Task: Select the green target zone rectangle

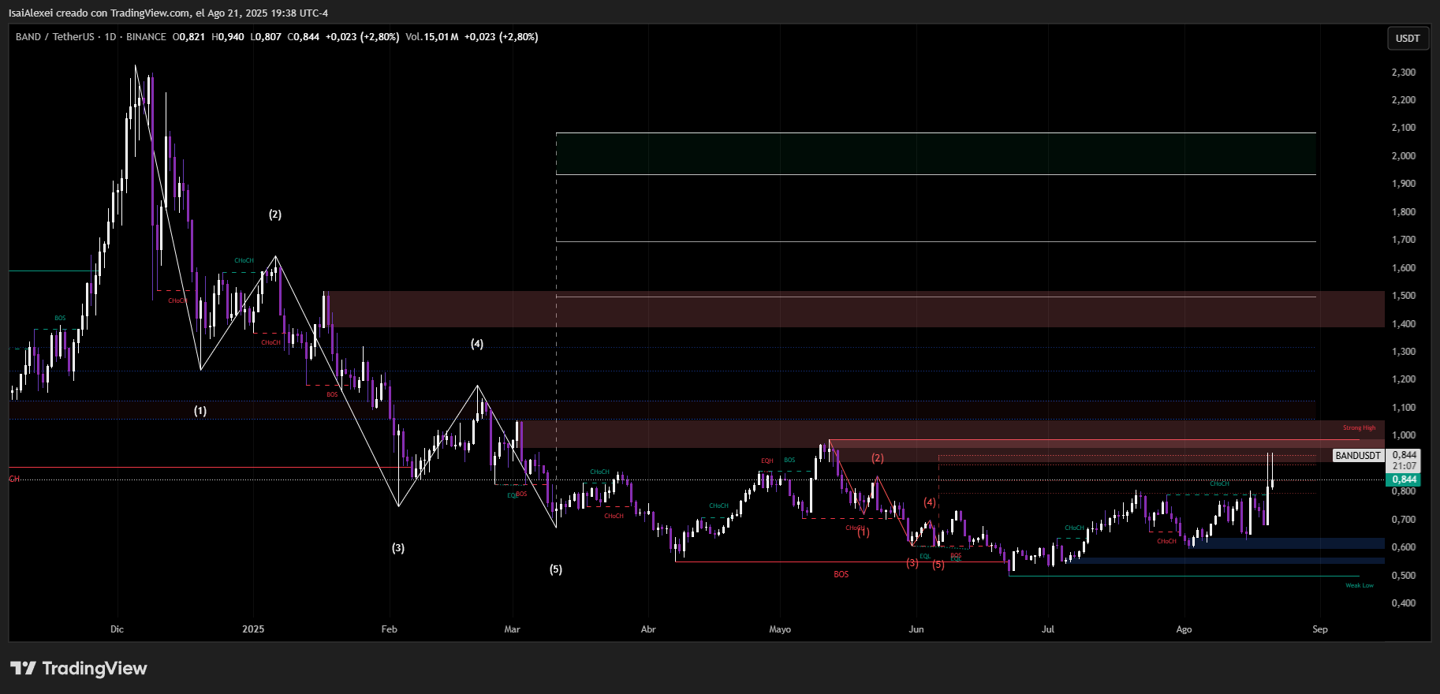Action: pos(935,154)
